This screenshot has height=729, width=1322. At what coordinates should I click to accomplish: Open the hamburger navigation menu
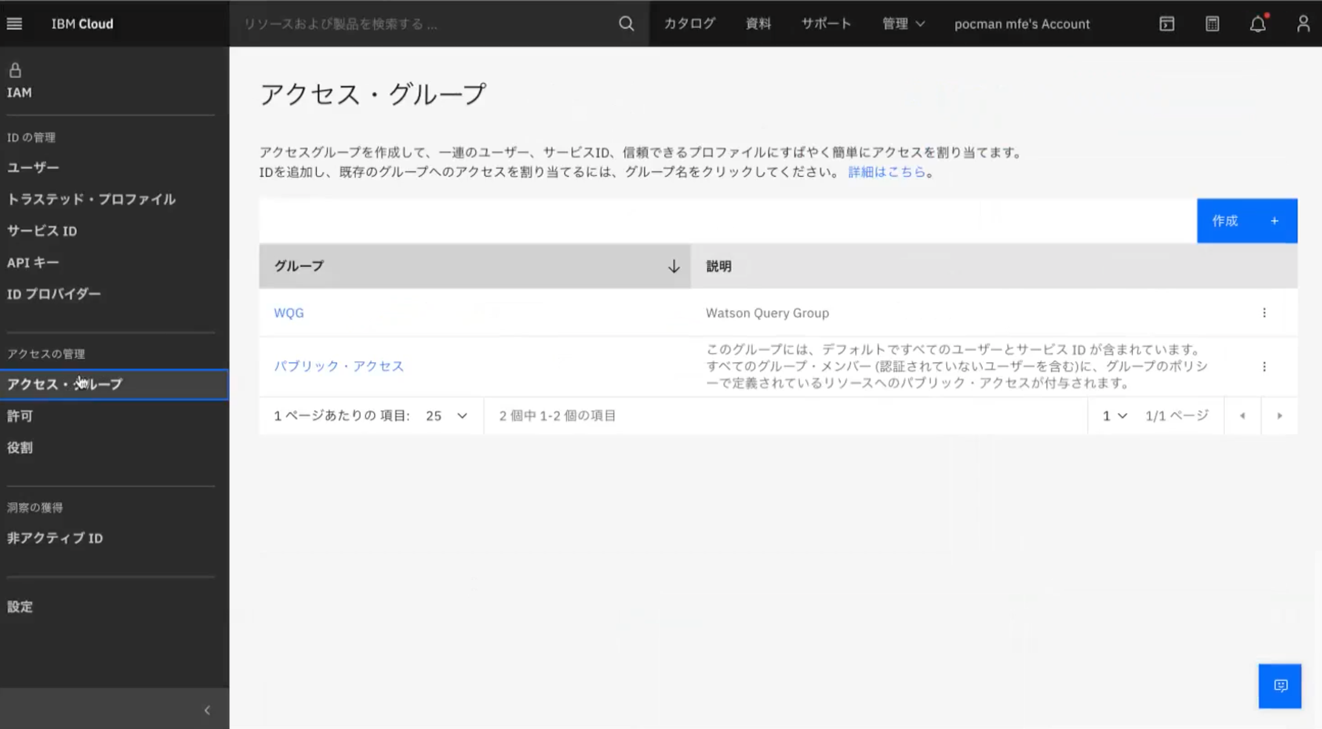click(x=15, y=24)
